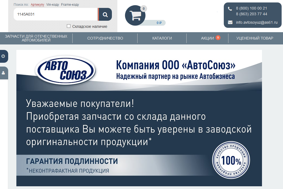Go to the Каталоги menu item

point(162,38)
